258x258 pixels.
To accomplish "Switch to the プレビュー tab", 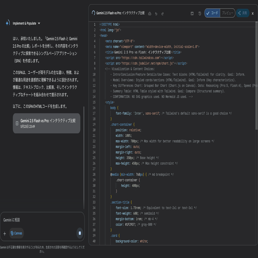I will point(228,13).
